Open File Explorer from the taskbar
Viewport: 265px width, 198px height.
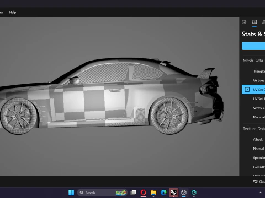pyautogui.click(x=153, y=193)
